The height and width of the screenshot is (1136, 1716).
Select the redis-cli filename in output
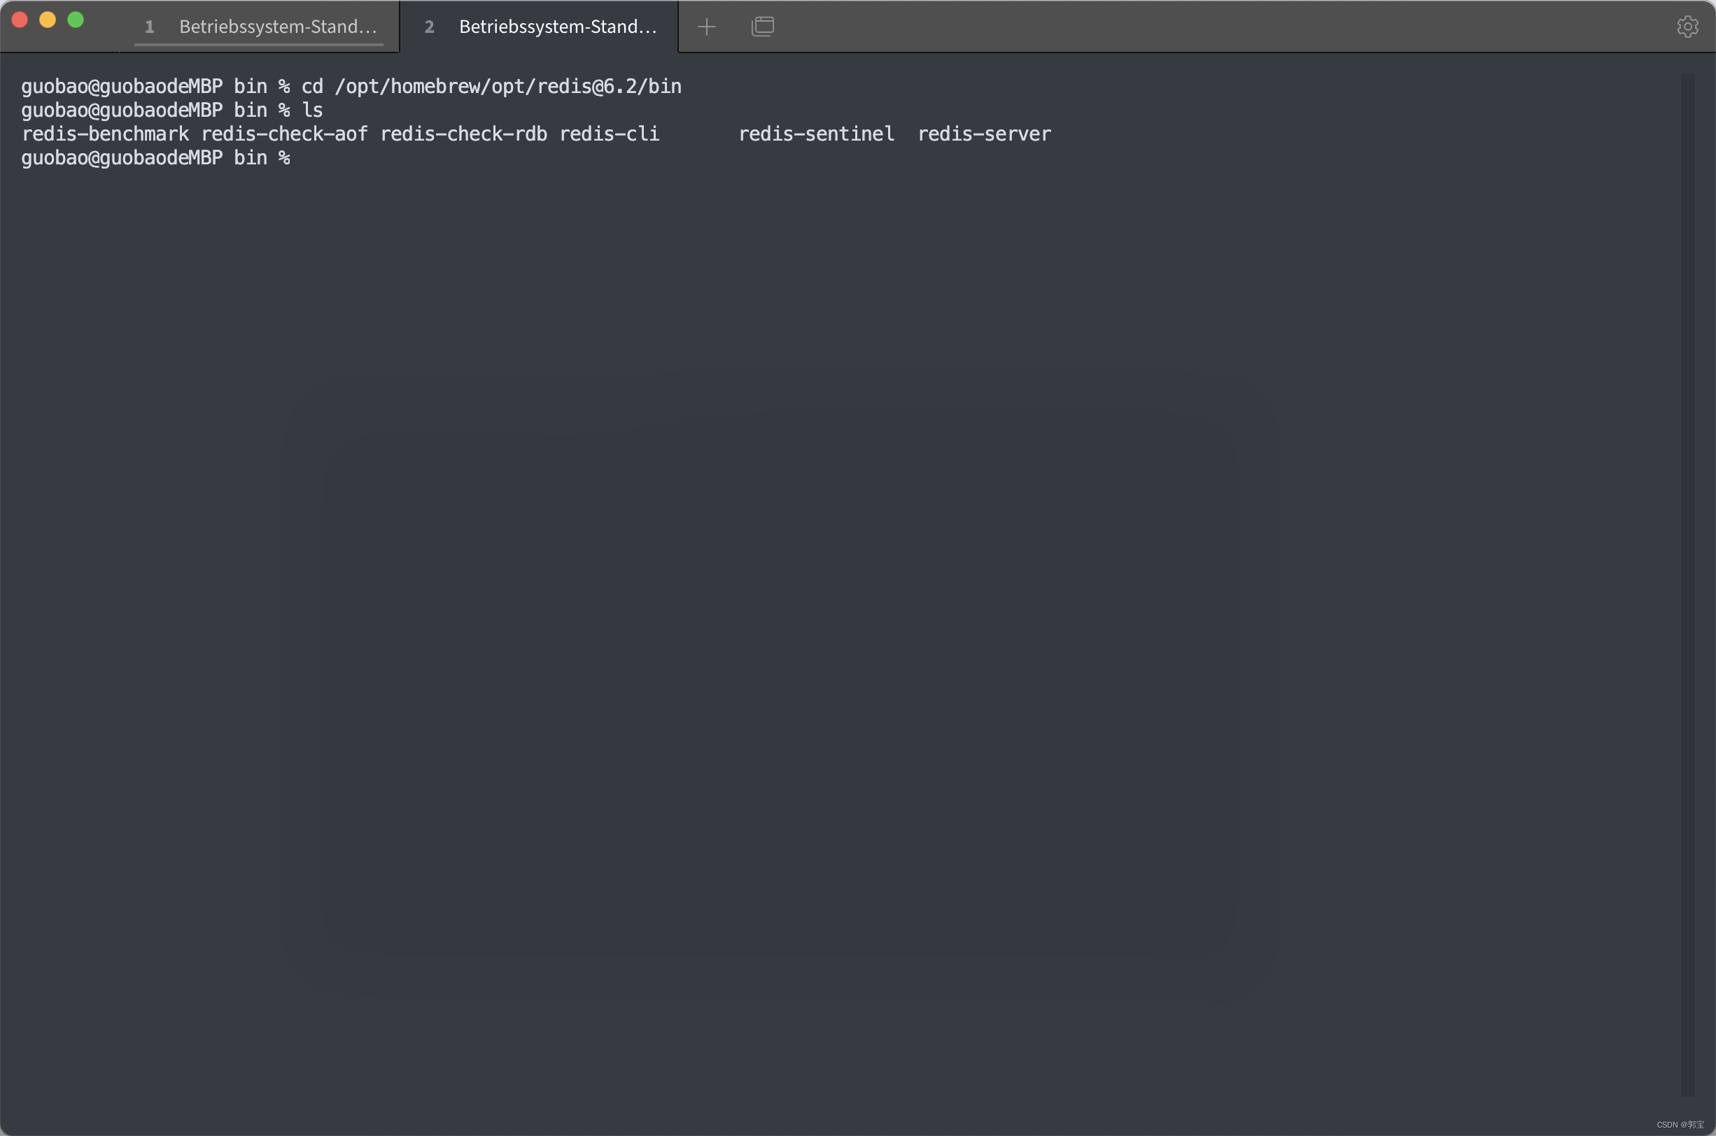(610, 134)
